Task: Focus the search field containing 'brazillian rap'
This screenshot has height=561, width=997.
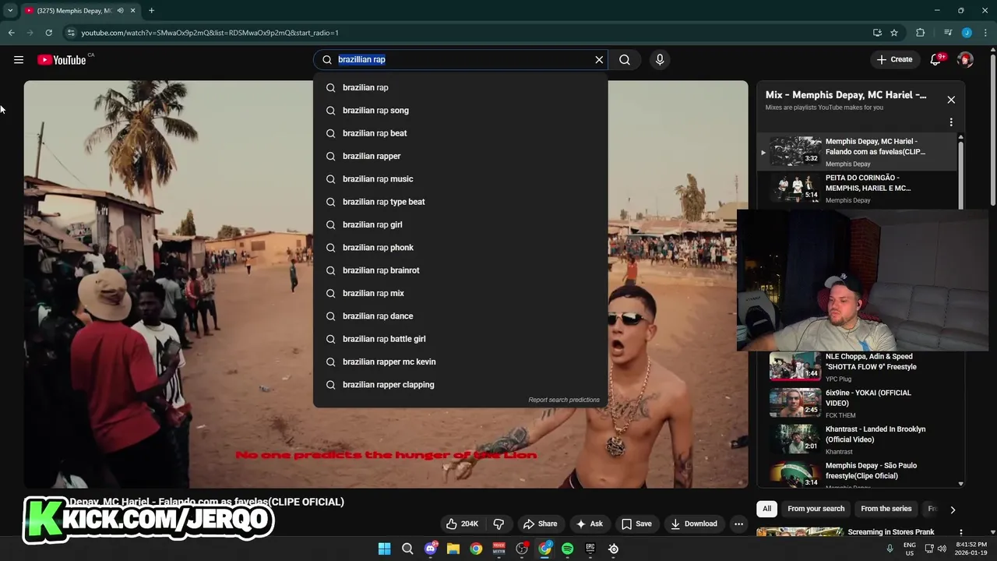Action: (x=460, y=59)
